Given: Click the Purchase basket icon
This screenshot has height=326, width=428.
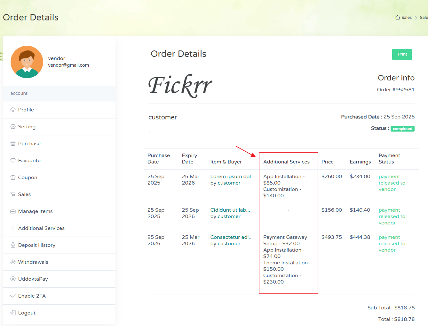Looking at the screenshot, I should 13,144.
